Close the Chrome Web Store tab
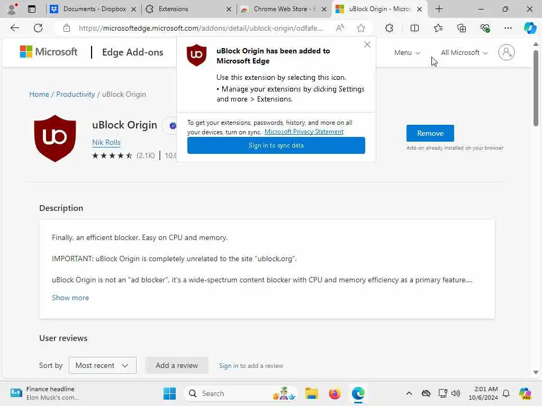The width and height of the screenshot is (542, 406). pyautogui.click(x=324, y=10)
